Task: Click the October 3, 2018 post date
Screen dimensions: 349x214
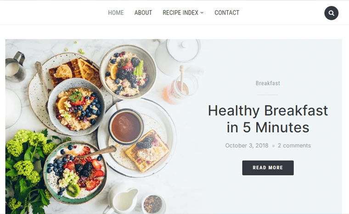Action: click(x=247, y=146)
